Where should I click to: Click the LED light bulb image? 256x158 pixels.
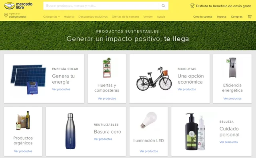click(x=149, y=120)
